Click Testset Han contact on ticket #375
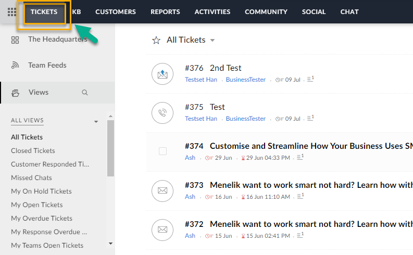413x255 pixels. [201, 119]
